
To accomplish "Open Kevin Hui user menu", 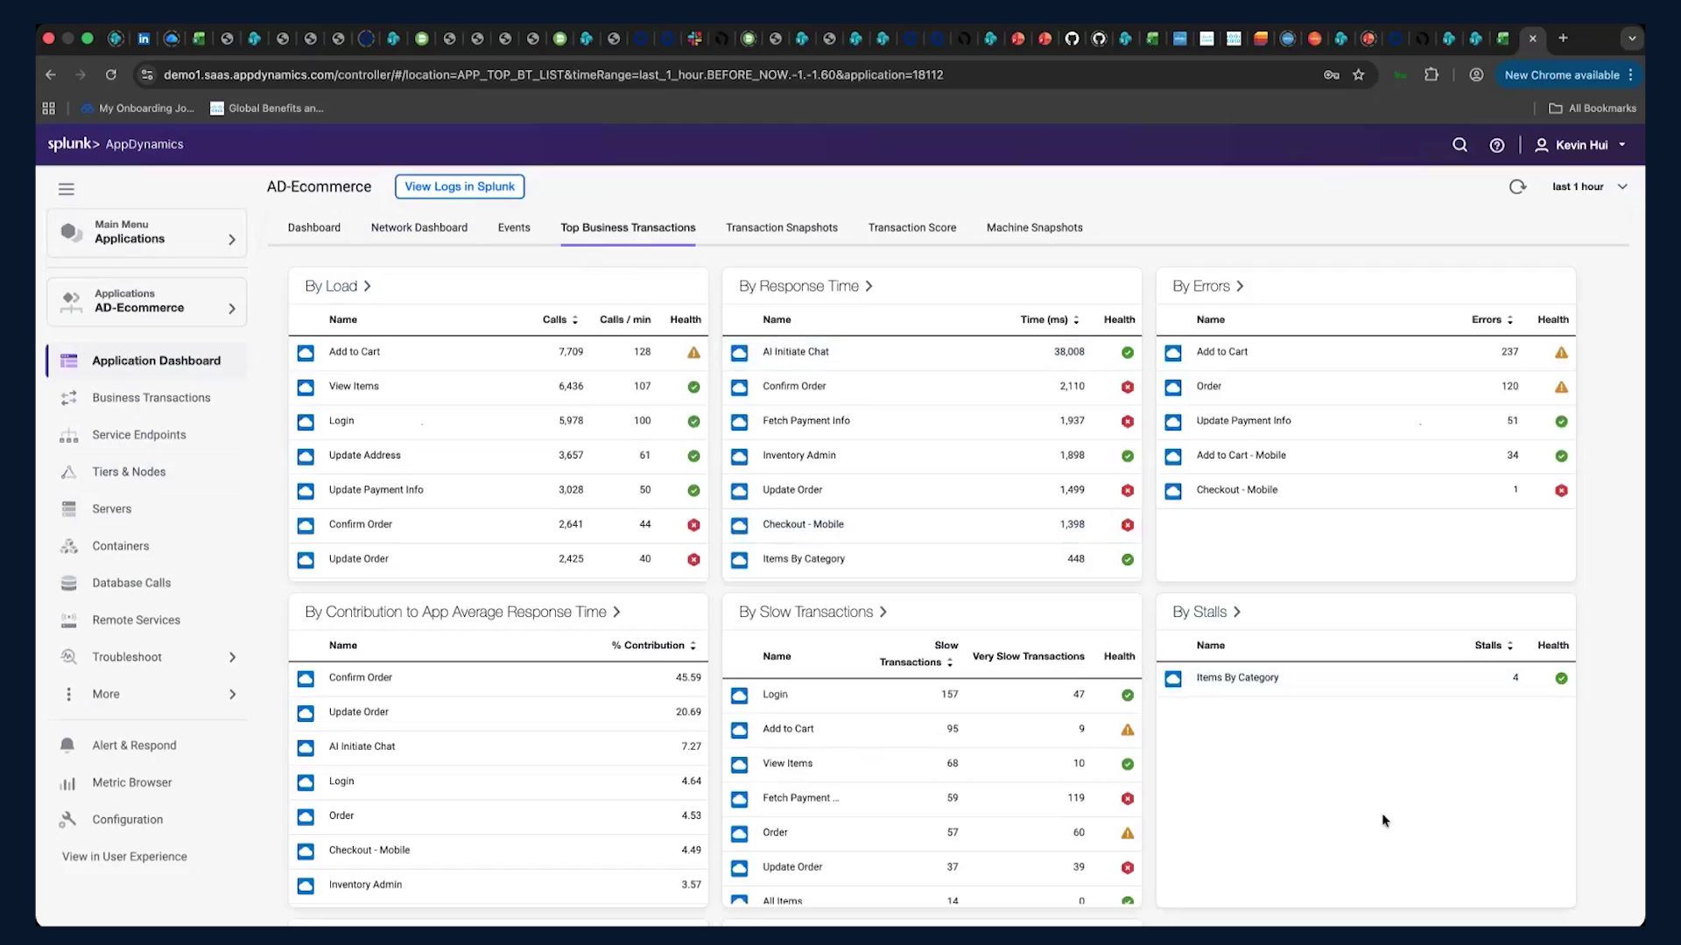I will [1581, 145].
